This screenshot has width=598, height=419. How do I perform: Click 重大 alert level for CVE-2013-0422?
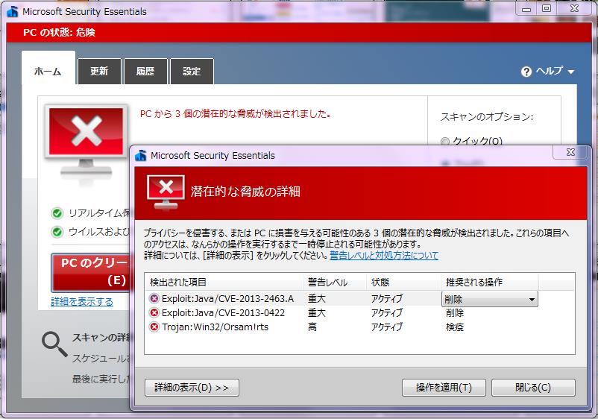tap(317, 313)
